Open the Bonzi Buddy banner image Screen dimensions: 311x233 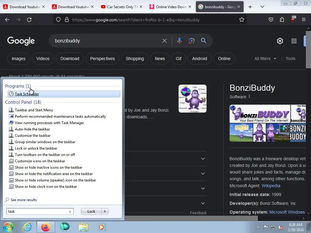[x=260, y=114]
